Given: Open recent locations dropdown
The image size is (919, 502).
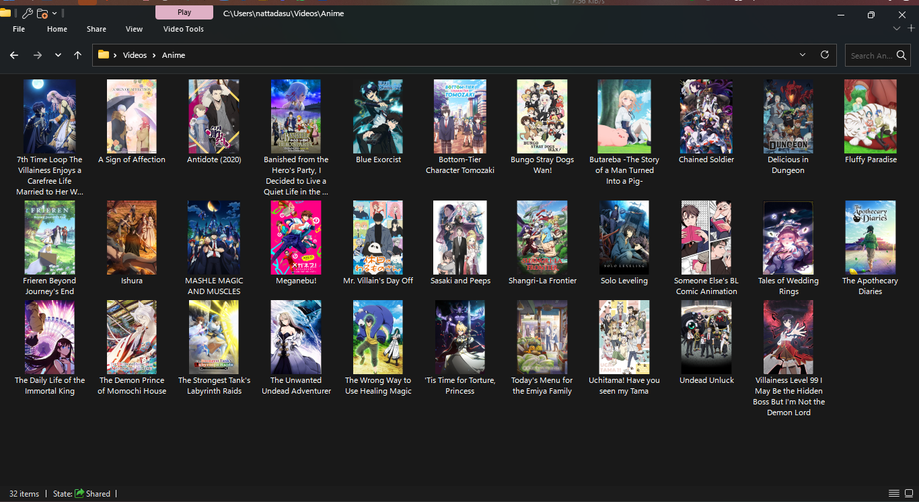Looking at the screenshot, I should (59, 55).
